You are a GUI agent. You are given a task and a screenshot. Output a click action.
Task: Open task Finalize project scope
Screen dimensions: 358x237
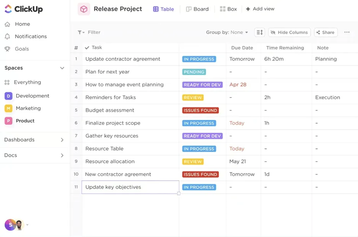pyautogui.click(x=113, y=123)
